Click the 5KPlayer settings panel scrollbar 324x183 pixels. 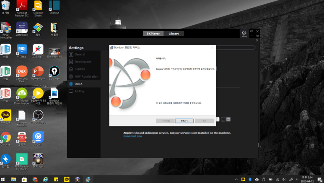[259, 145]
